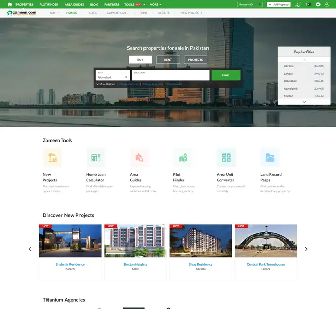Click the Land Record Pages folder icon
The height and width of the screenshot is (309, 336).
point(270,158)
